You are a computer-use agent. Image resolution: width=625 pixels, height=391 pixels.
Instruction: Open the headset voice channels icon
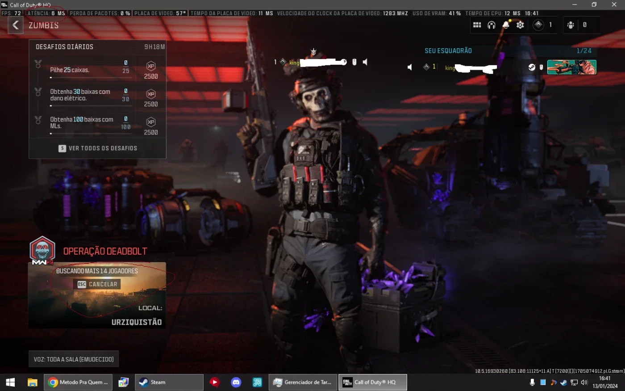click(x=491, y=25)
